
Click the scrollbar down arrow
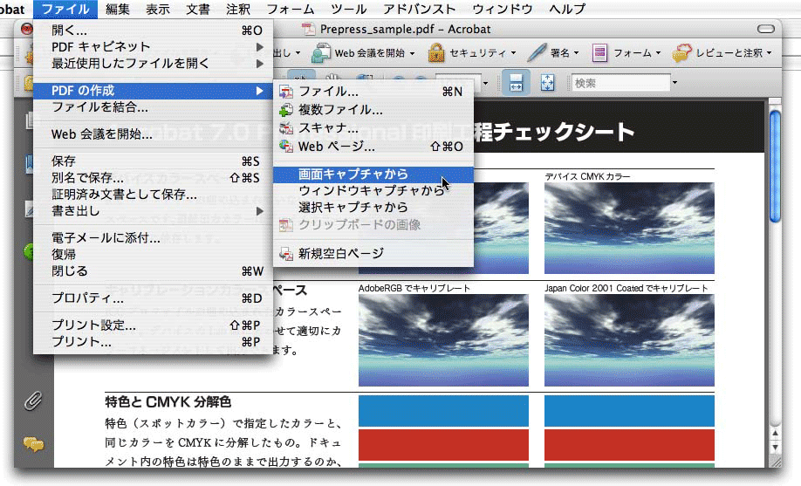pyautogui.click(x=775, y=447)
